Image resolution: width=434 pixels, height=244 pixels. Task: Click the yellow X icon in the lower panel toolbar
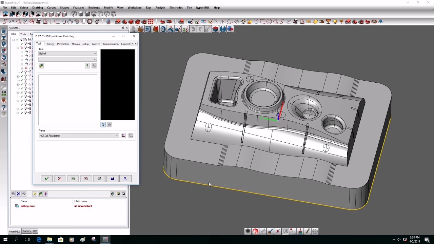[x=35, y=194]
